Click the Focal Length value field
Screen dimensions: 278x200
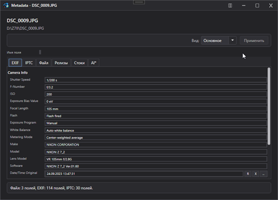tap(156, 109)
